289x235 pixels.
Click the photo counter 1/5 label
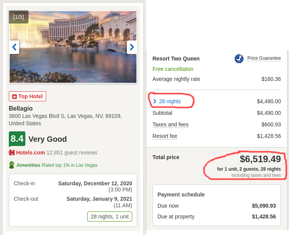18,17
